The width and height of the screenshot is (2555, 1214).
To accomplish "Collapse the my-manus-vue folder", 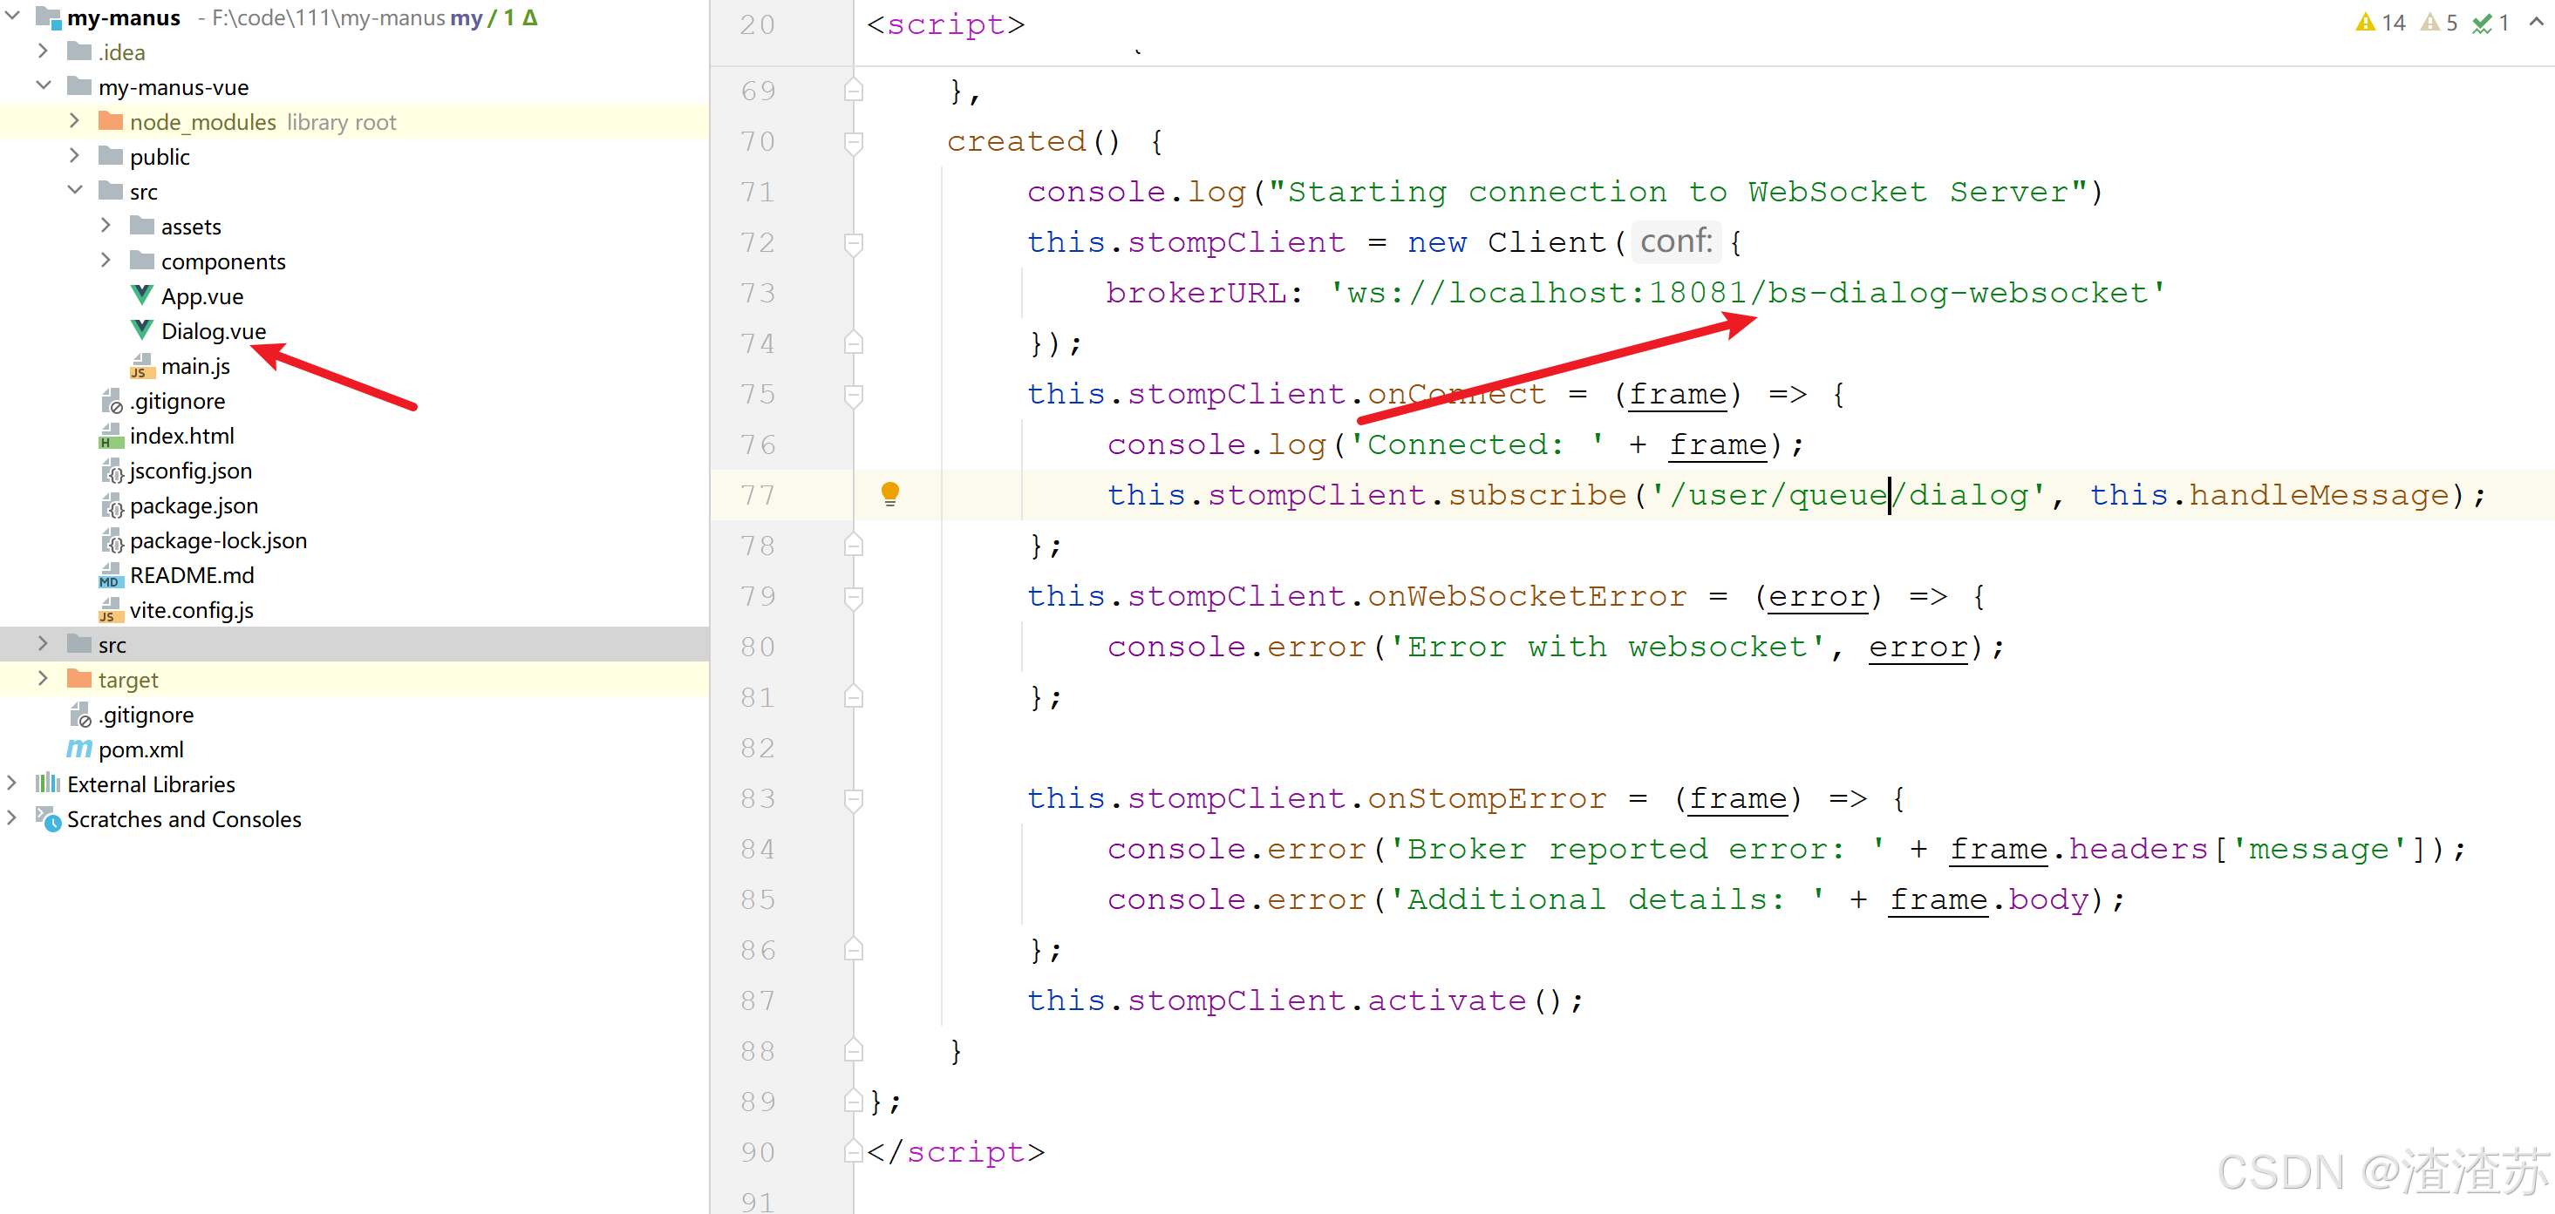I will (44, 86).
